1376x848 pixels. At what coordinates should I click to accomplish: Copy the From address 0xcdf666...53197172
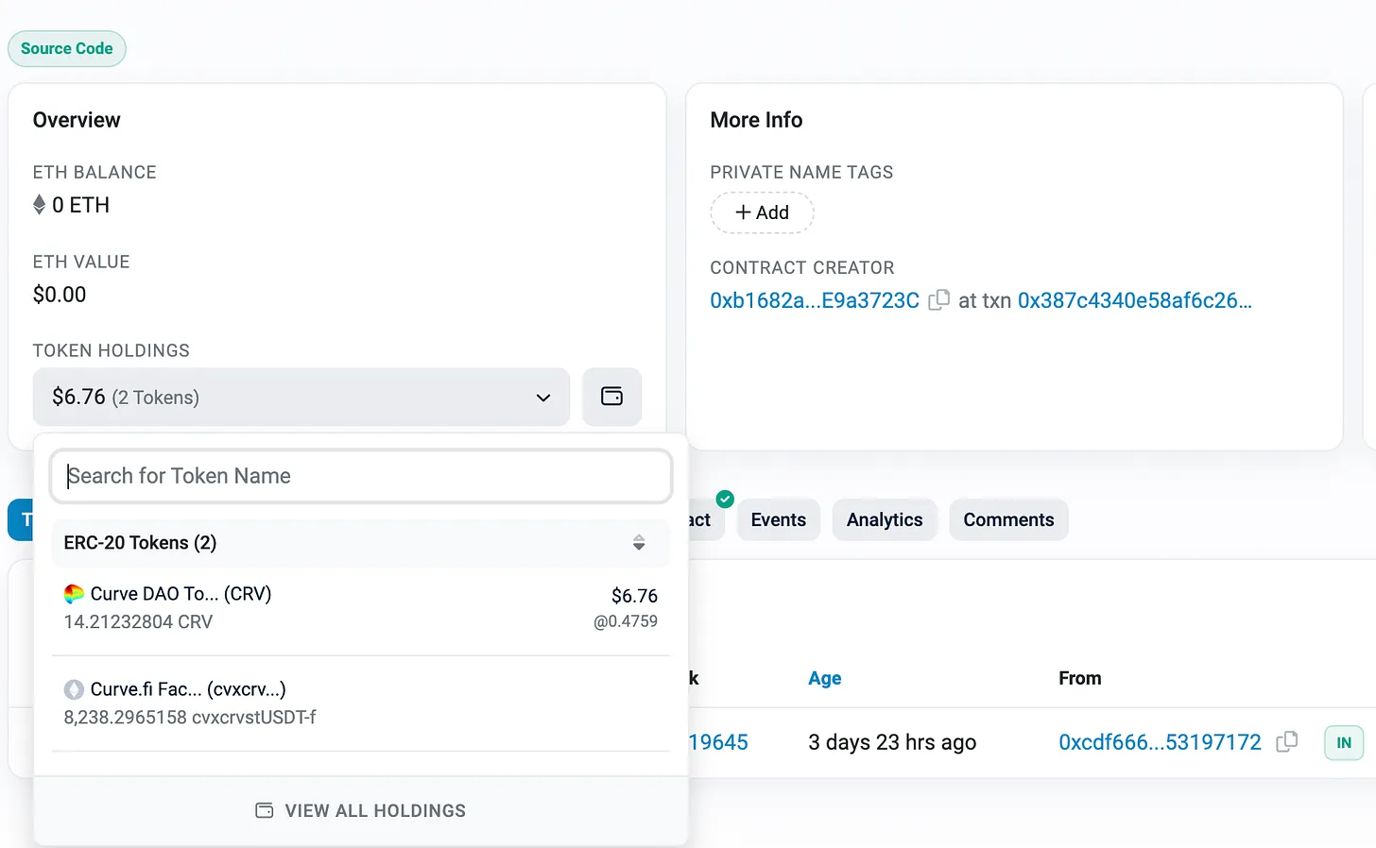point(1286,742)
